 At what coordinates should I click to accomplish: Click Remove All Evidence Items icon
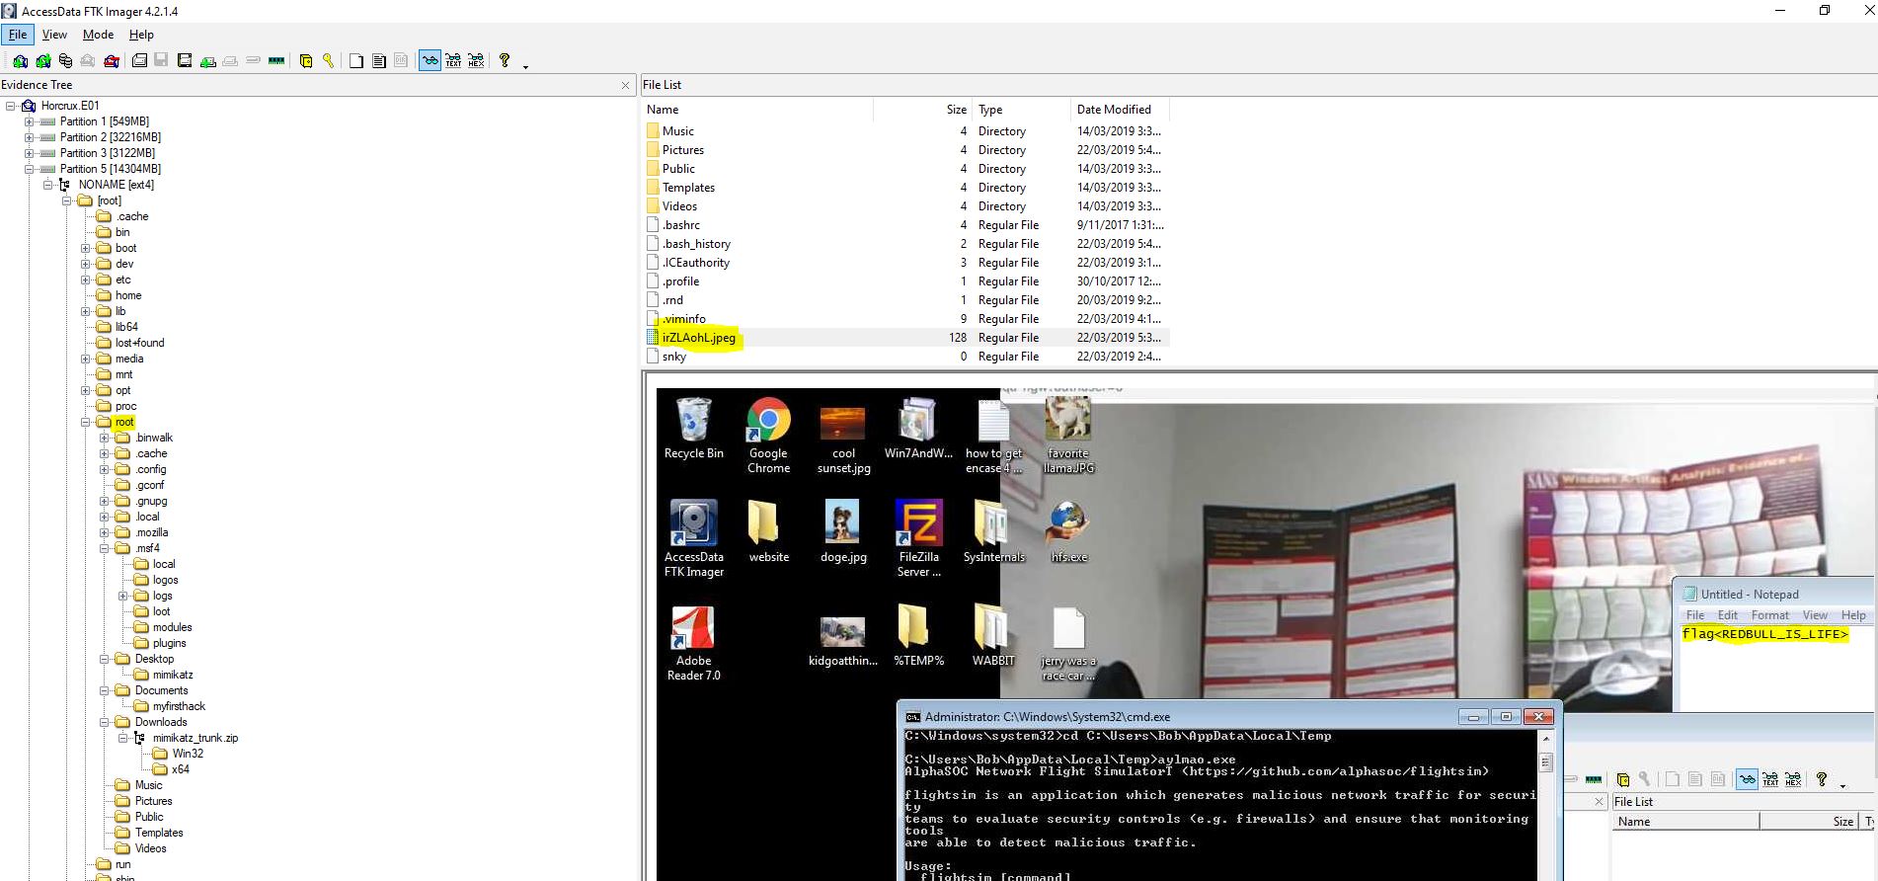(112, 61)
